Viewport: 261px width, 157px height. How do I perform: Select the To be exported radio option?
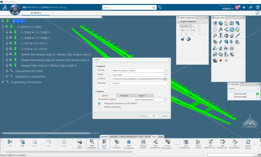[257, 94]
